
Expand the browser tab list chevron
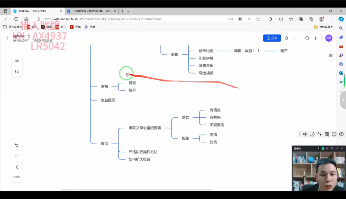(x=128, y=11)
